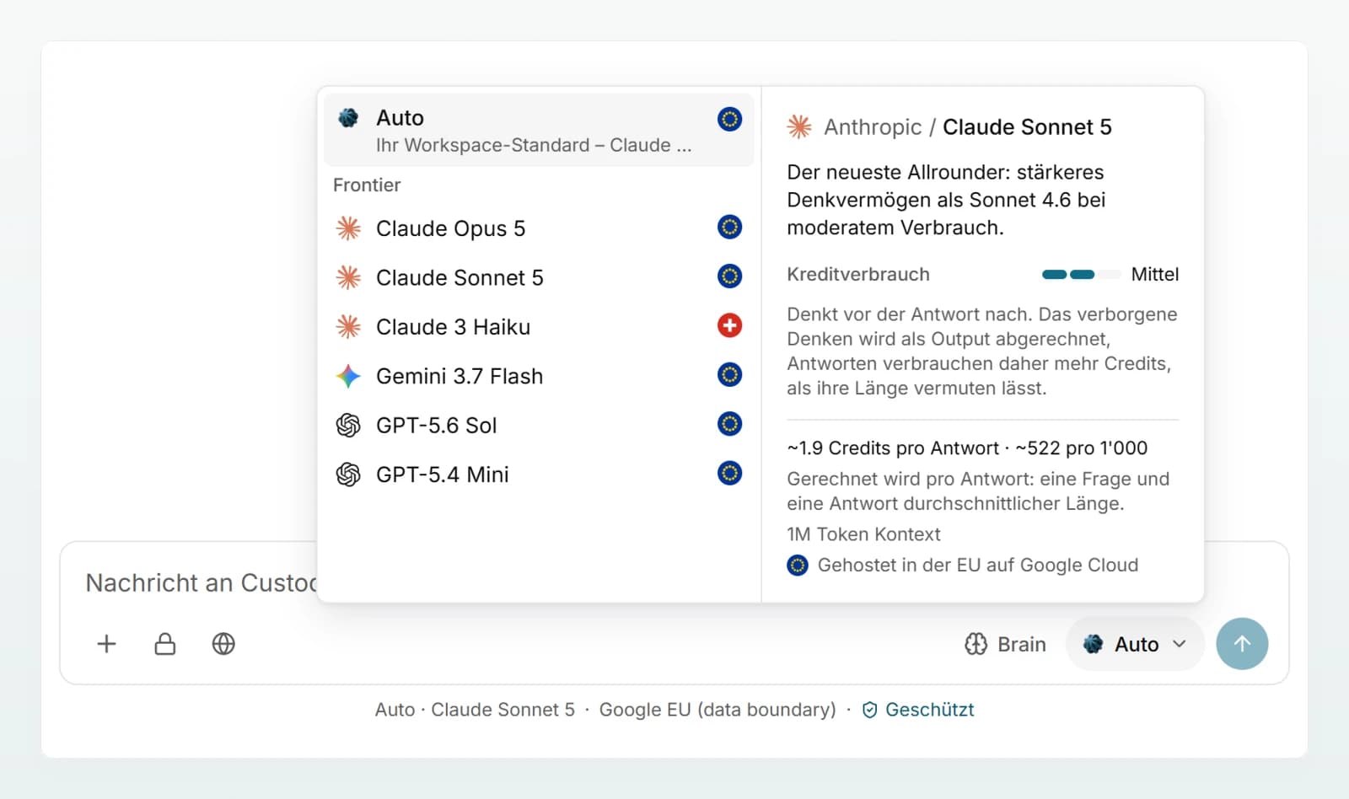
Task: Pick the Auto workspace default option
Action: [x=539, y=130]
